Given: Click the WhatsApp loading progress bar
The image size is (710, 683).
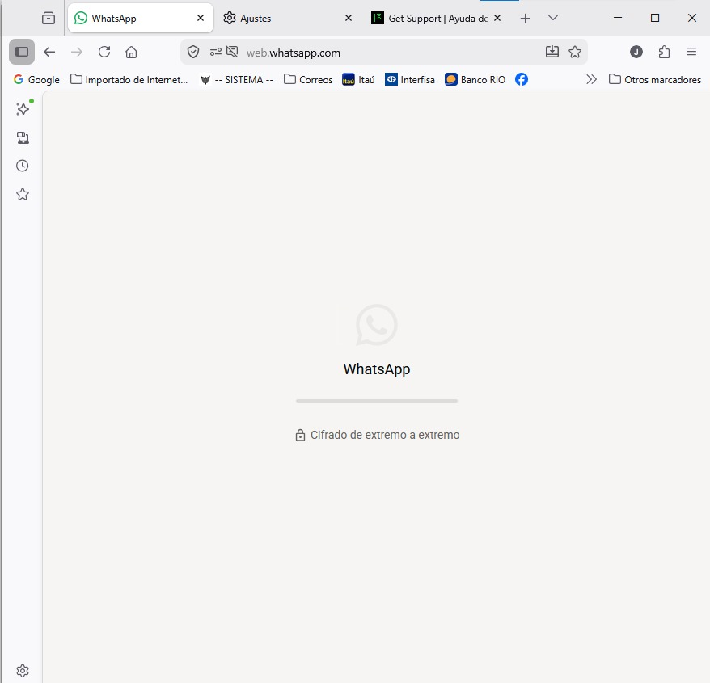Looking at the screenshot, I should (377, 401).
